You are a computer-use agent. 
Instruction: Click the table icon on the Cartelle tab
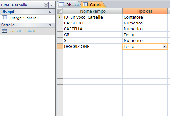(85, 5)
